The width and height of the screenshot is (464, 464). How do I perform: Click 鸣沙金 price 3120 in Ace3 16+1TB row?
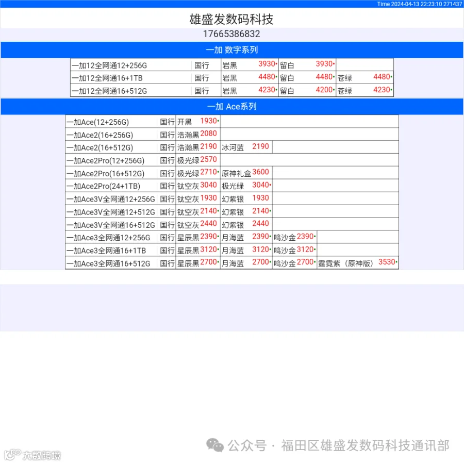pyautogui.click(x=305, y=250)
